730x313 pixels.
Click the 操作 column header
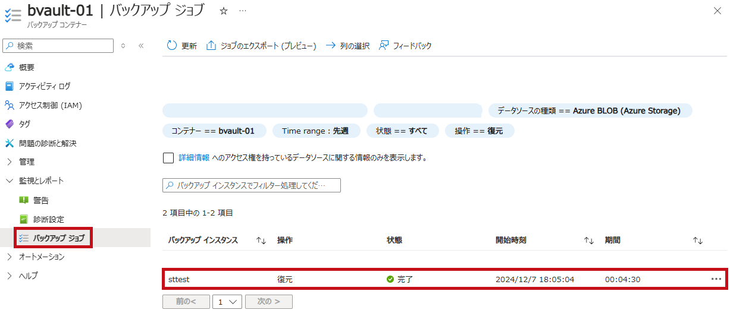pyautogui.click(x=285, y=240)
